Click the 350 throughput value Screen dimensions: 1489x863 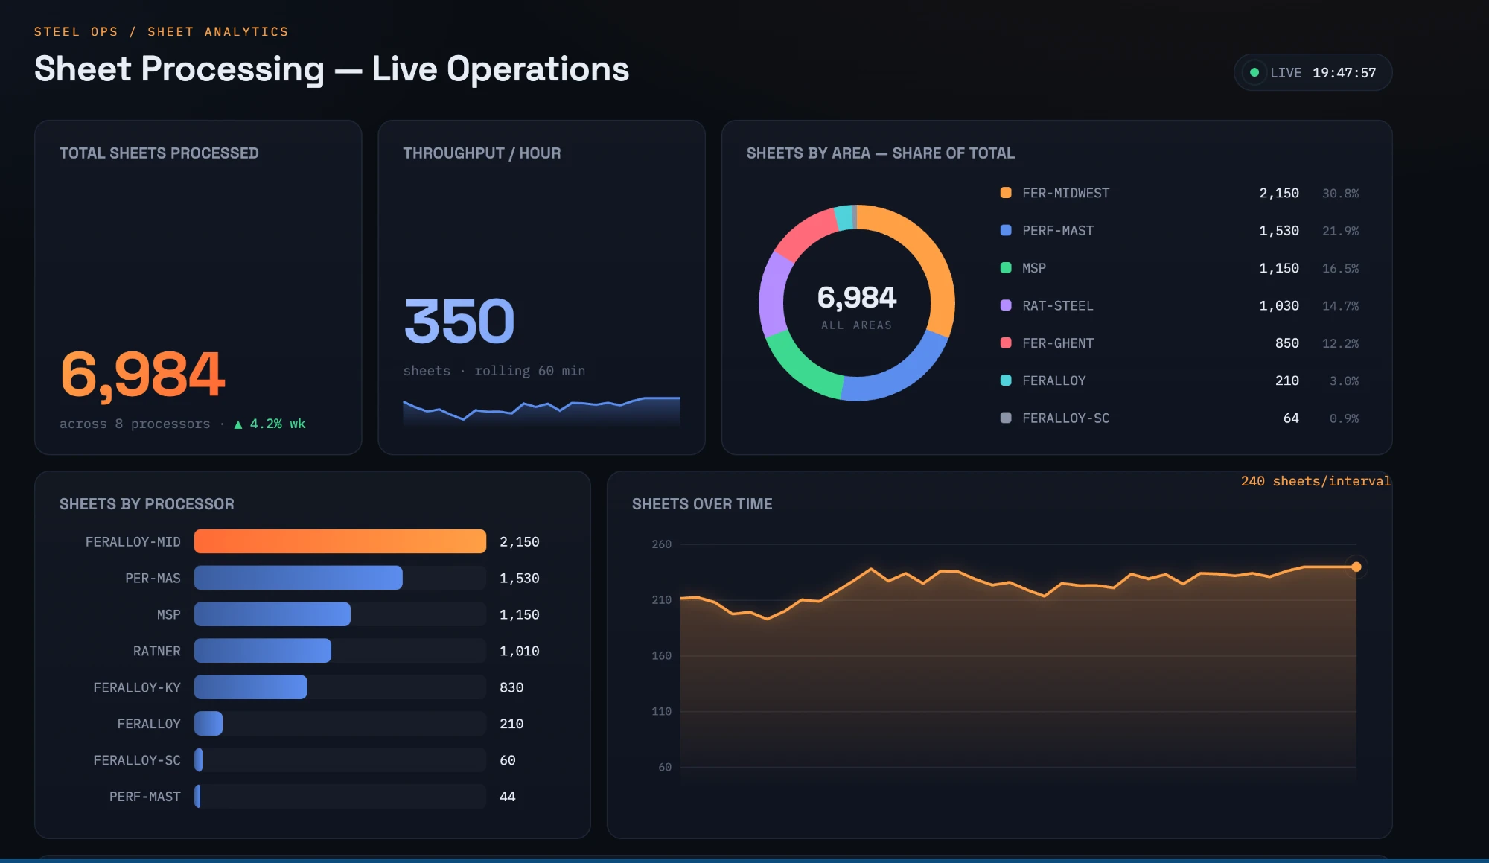(x=459, y=321)
